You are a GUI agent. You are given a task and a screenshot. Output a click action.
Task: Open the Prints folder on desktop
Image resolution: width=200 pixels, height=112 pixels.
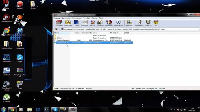coord(33,5)
